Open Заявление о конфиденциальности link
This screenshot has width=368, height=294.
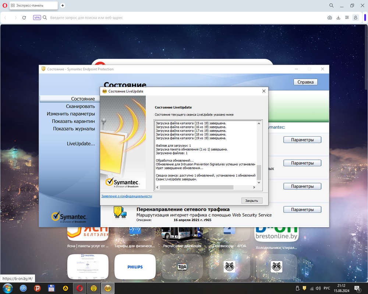pos(127,196)
